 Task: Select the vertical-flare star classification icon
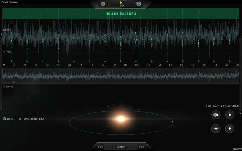pyautogui.click(x=230, y=115)
